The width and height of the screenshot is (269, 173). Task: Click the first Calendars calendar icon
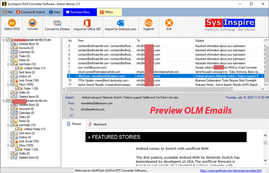(x=16, y=52)
